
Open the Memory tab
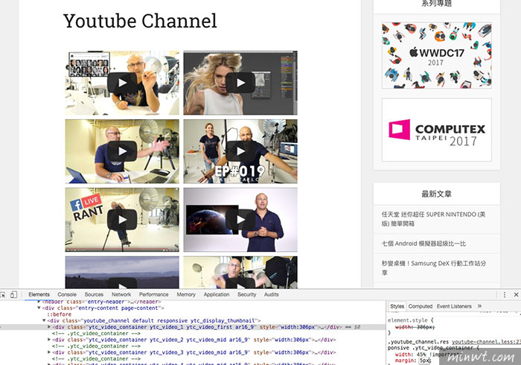[x=186, y=294]
